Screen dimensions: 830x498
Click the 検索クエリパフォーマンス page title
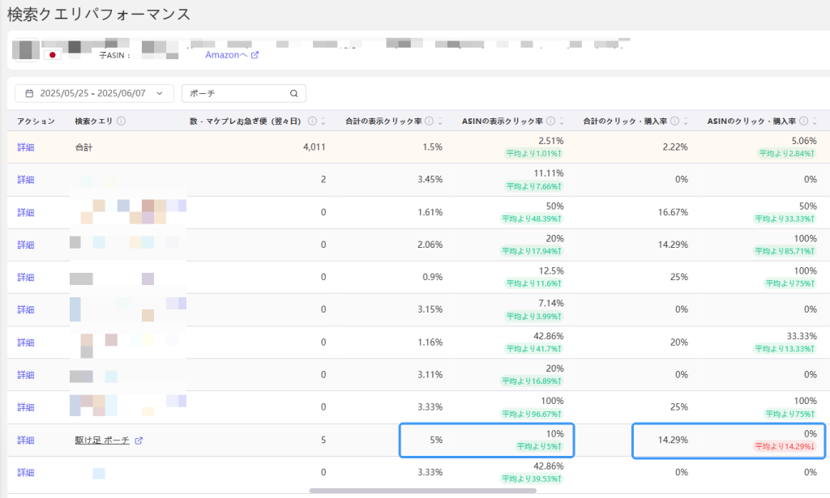(x=98, y=15)
